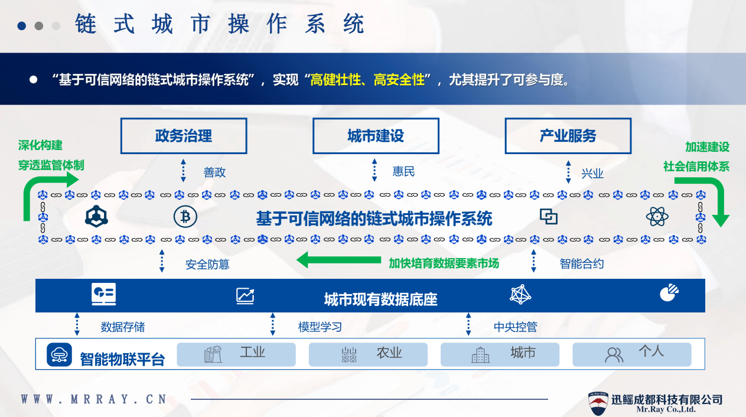Image resolution: width=746 pixels, height=417 pixels.
Task: Click the 个人 individual tile
Action: tap(631, 354)
